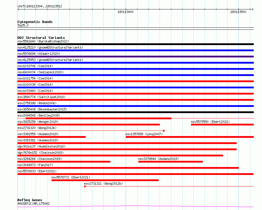The width and height of the screenshot is (262, 210).
Task: Click dgv7676n152 (Chaisson2019) label
Action: coord(41,153)
